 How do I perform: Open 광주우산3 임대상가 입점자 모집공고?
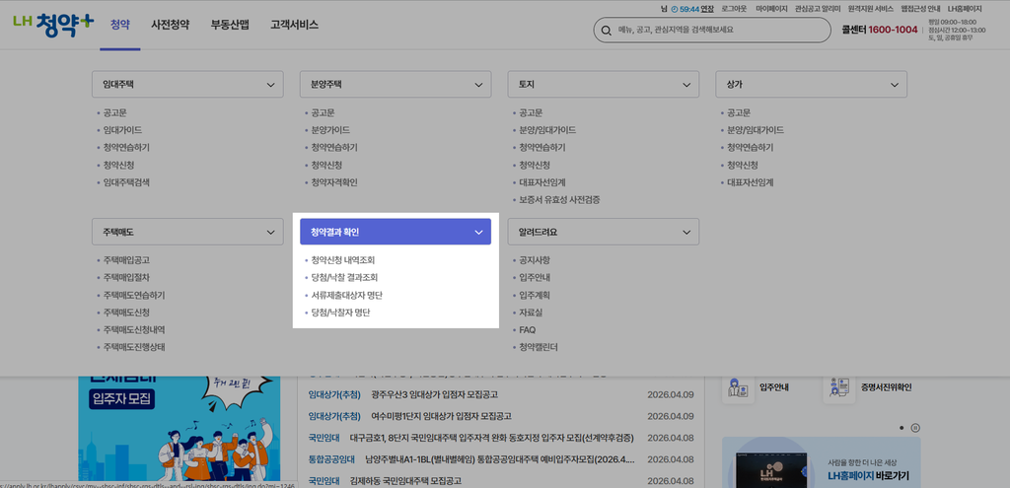(435, 394)
